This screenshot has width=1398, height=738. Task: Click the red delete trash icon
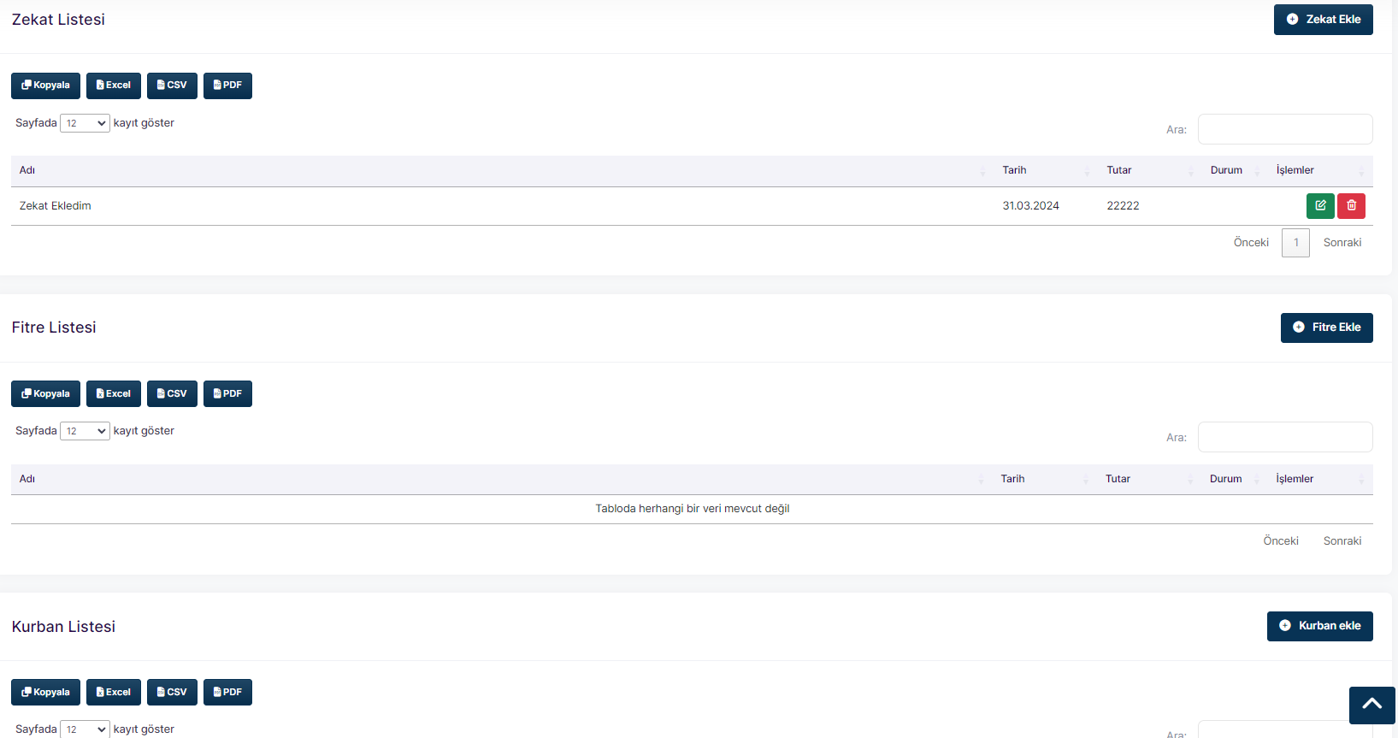[1351, 206]
